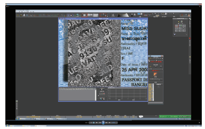This screenshot has height=129, width=205.
Task: Switch to the split two-image view layout
Action: point(90,15)
